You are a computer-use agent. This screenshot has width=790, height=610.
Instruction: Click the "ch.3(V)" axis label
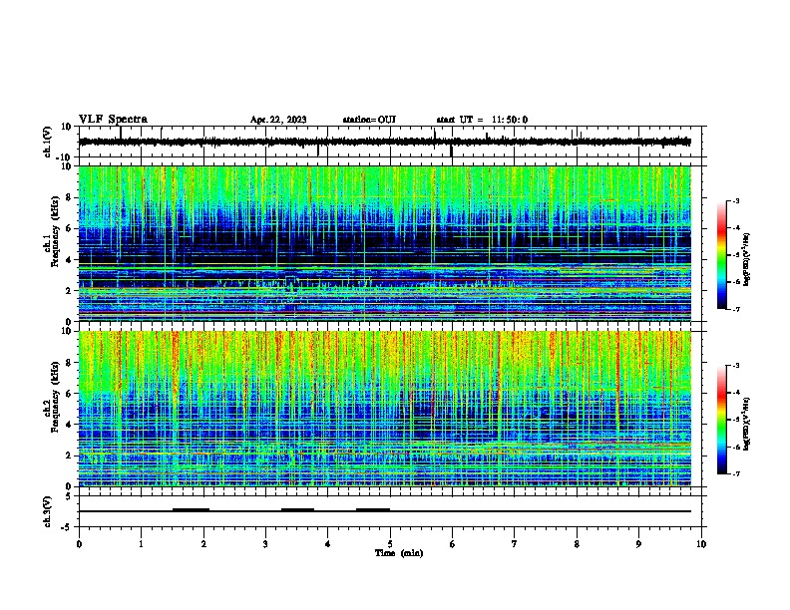point(48,511)
